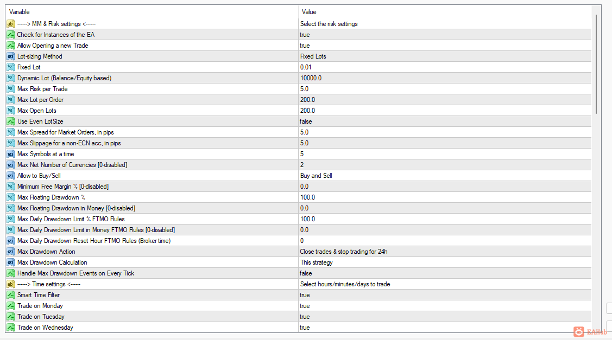Select the Check for Instances of the EA row
This screenshot has width=612, height=340.
(x=56, y=35)
